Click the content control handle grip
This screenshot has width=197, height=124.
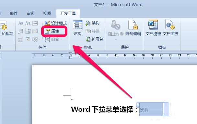tap(138, 105)
